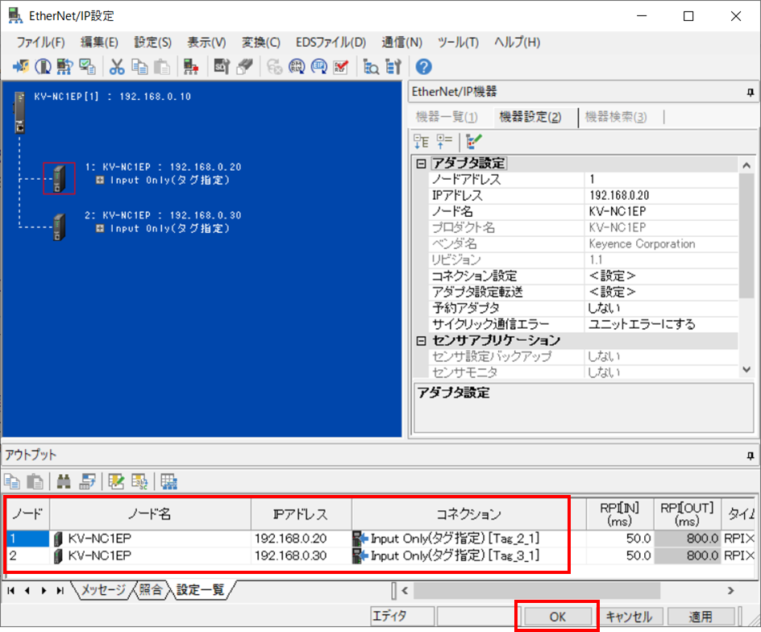Click the 適用 button
The width and height of the screenshot is (761, 632).
tap(701, 615)
